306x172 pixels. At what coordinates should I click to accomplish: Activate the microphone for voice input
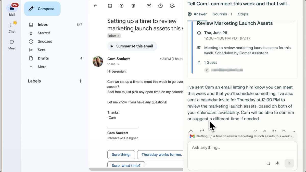tap(278, 163)
